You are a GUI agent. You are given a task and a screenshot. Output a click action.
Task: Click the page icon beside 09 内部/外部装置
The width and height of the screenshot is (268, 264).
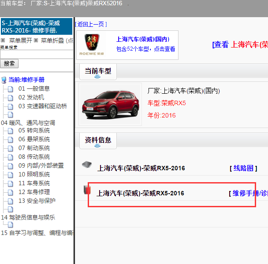11,166
